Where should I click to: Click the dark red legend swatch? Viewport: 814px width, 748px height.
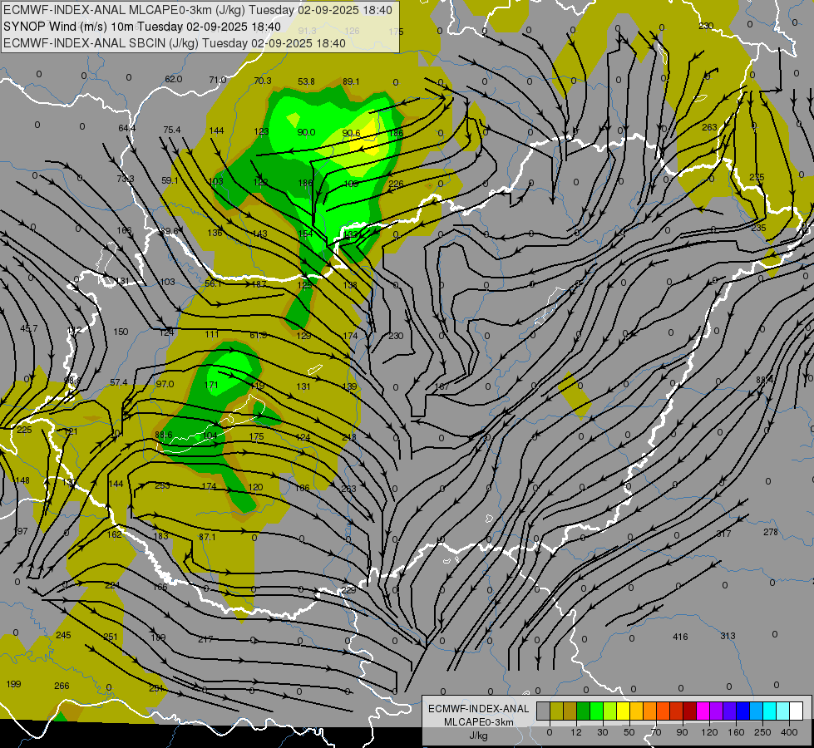pos(689,711)
